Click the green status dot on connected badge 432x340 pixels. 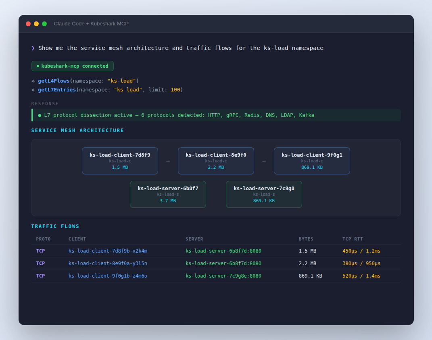point(38,66)
